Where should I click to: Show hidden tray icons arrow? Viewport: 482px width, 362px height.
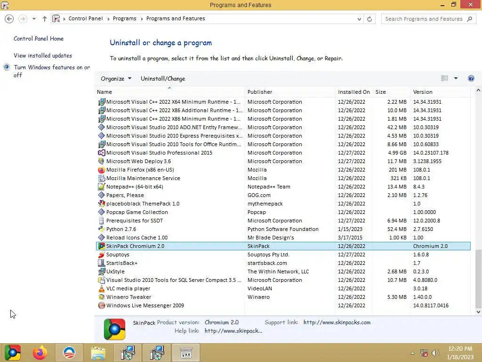pos(412,353)
